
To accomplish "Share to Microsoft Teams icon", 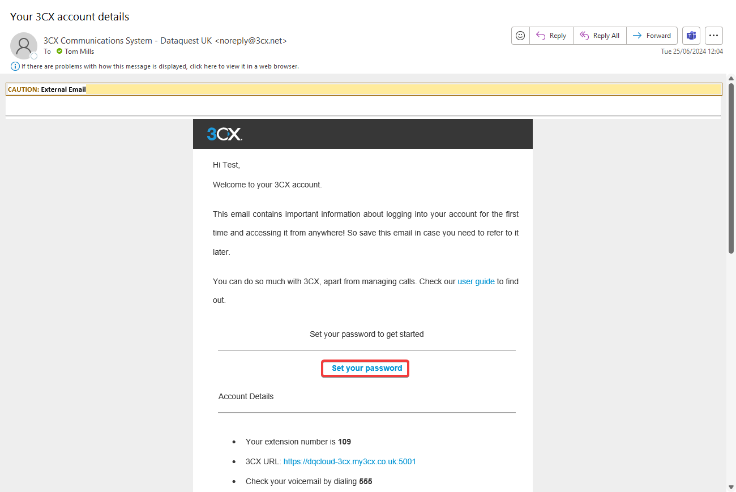I will pyautogui.click(x=691, y=36).
